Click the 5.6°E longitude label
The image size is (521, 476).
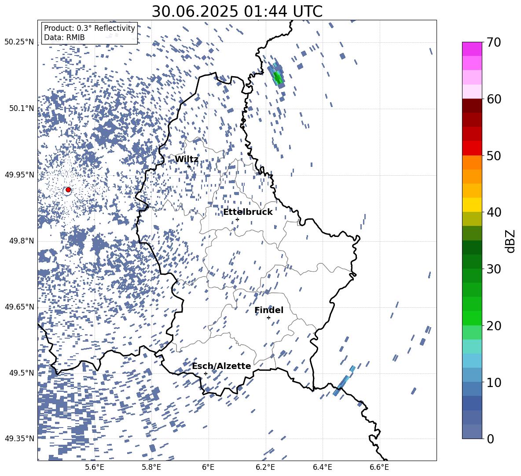[x=94, y=467]
